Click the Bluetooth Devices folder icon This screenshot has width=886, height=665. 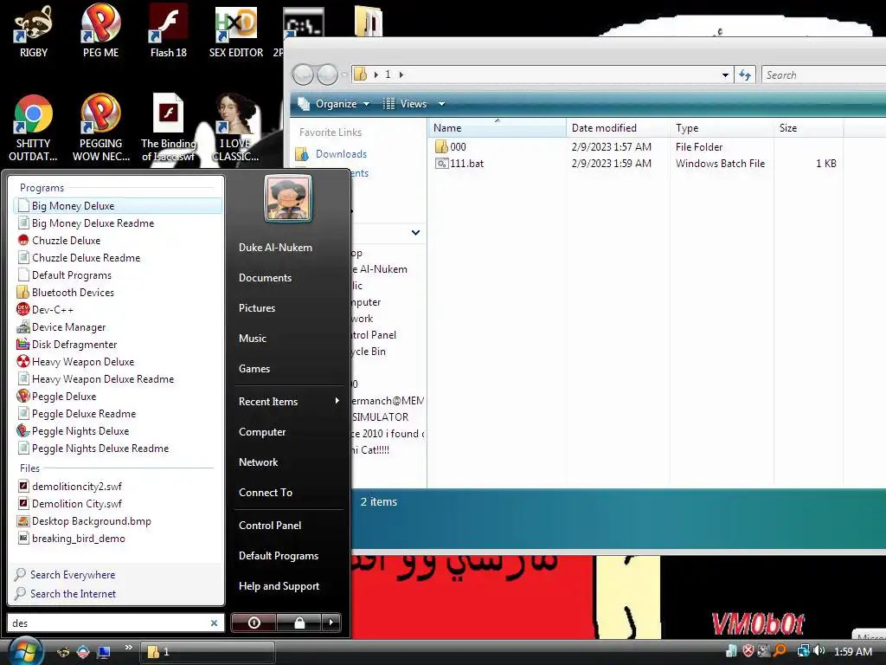point(23,293)
